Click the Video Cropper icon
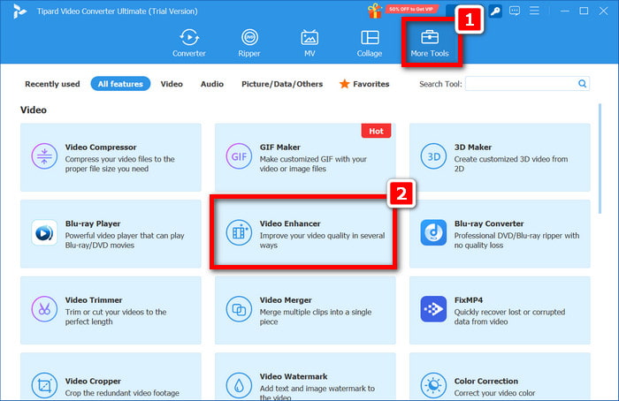Screen dimensions: 619x401 pyautogui.click(x=44, y=385)
